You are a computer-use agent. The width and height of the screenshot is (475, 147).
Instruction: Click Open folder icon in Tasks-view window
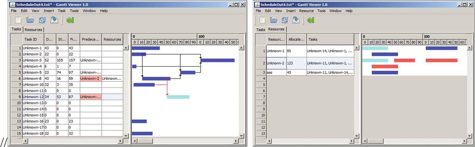30,20
